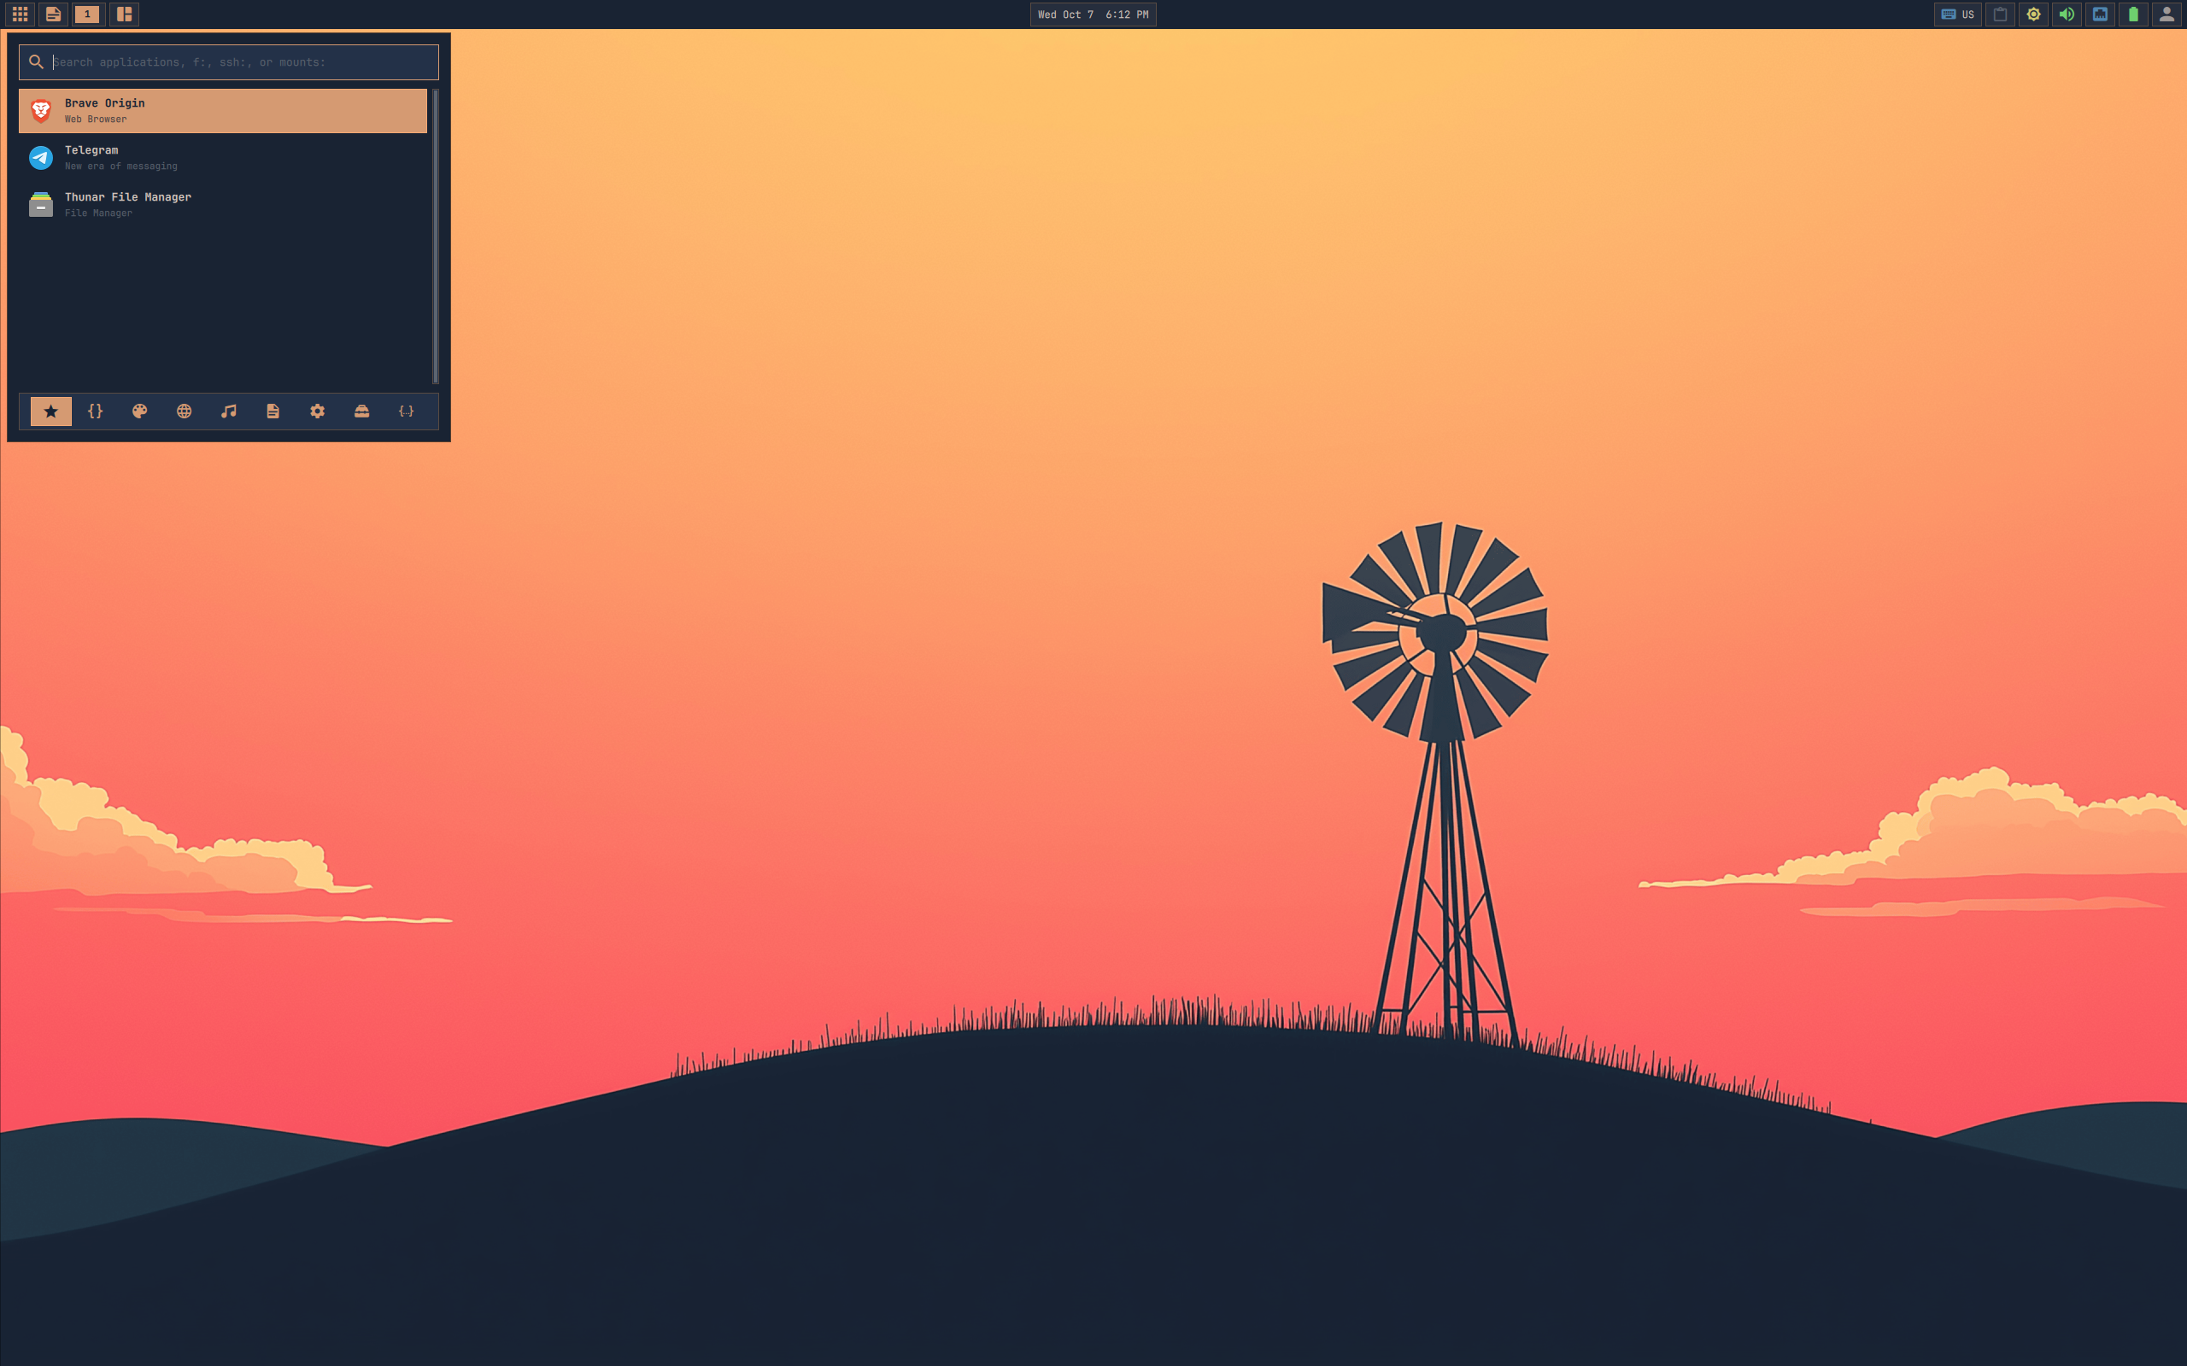
Task: Open the brightness sun icon
Action: tap(2033, 15)
